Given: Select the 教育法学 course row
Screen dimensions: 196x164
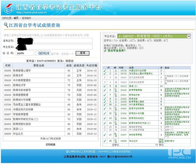Looking at the screenshot, I should 51,76.
